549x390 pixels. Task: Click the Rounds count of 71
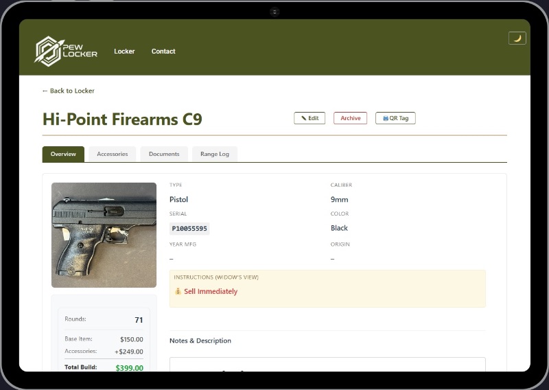click(139, 320)
